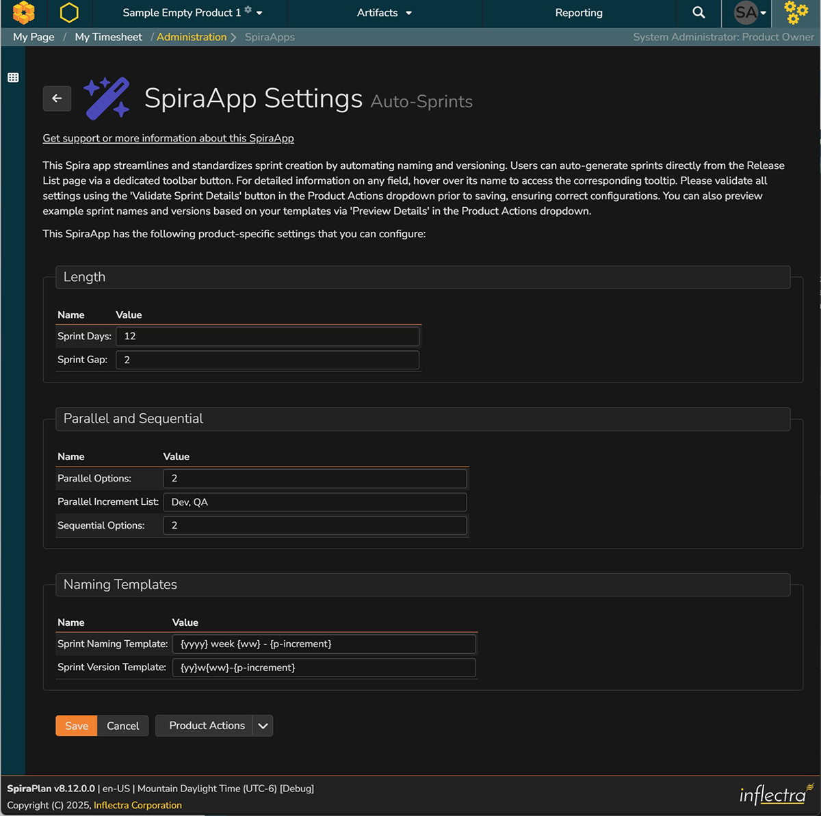The width and height of the screenshot is (821, 816).
Task: Open the sidebar grid menu icon
Action: [13, 77]
